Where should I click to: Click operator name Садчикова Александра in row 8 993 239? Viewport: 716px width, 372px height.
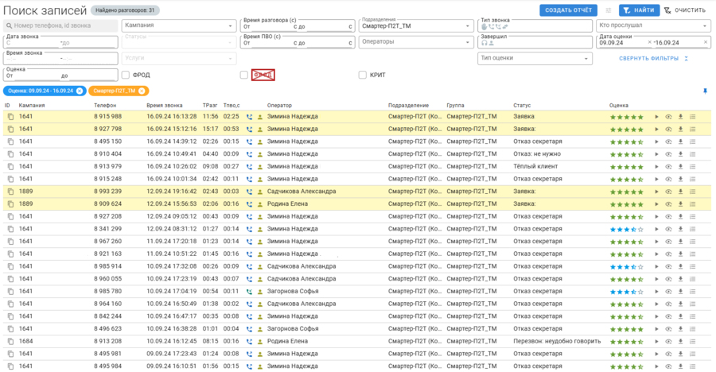point(302,192)
